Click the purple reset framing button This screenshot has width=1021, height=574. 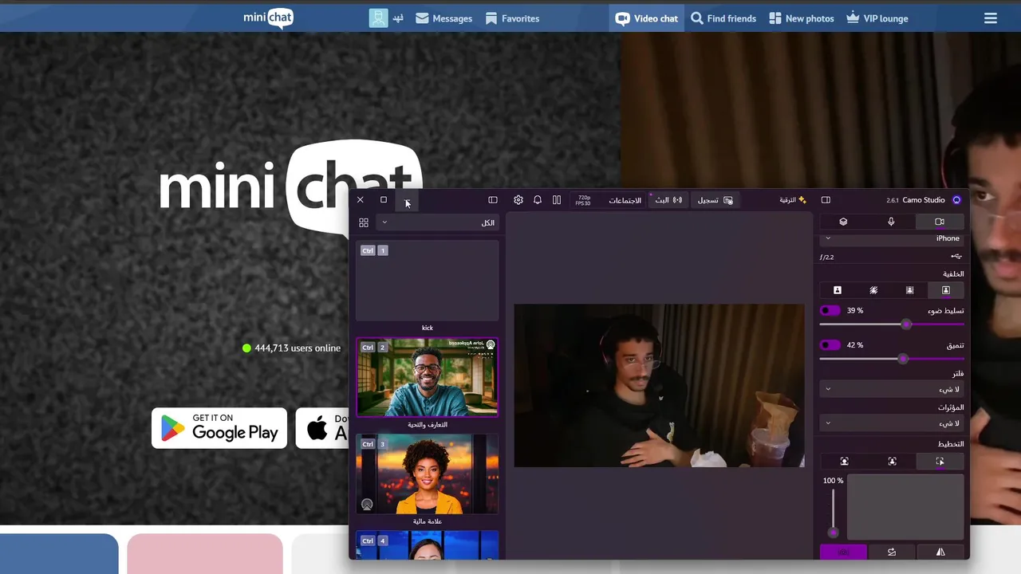(x=843, y=552)
